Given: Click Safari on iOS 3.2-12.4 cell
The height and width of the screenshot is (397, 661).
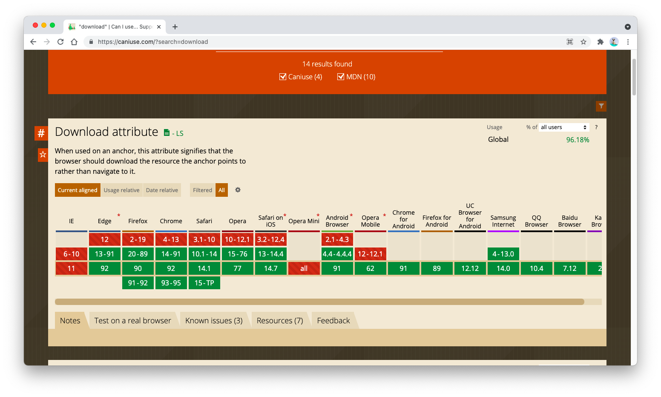Looking at the screenshot, I should point(271,239).
